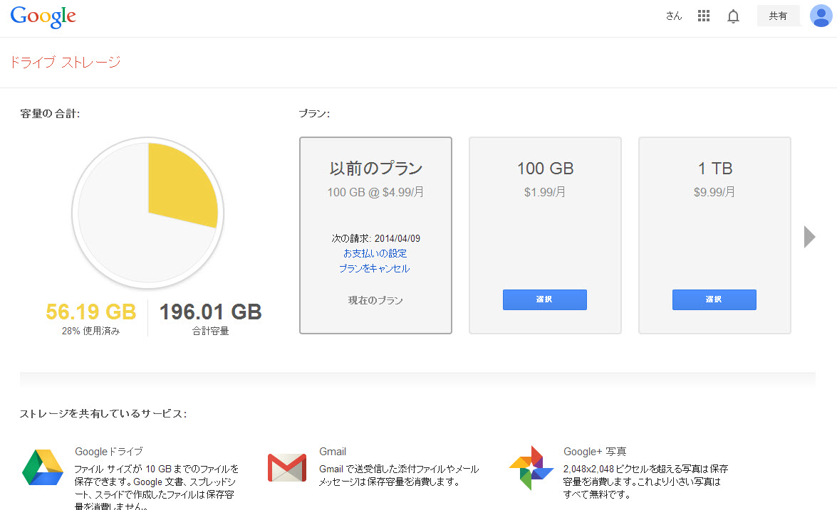Click the 次の請求: 2014/04/09 text
Screen dimensions: 837x510
[376, 238]
